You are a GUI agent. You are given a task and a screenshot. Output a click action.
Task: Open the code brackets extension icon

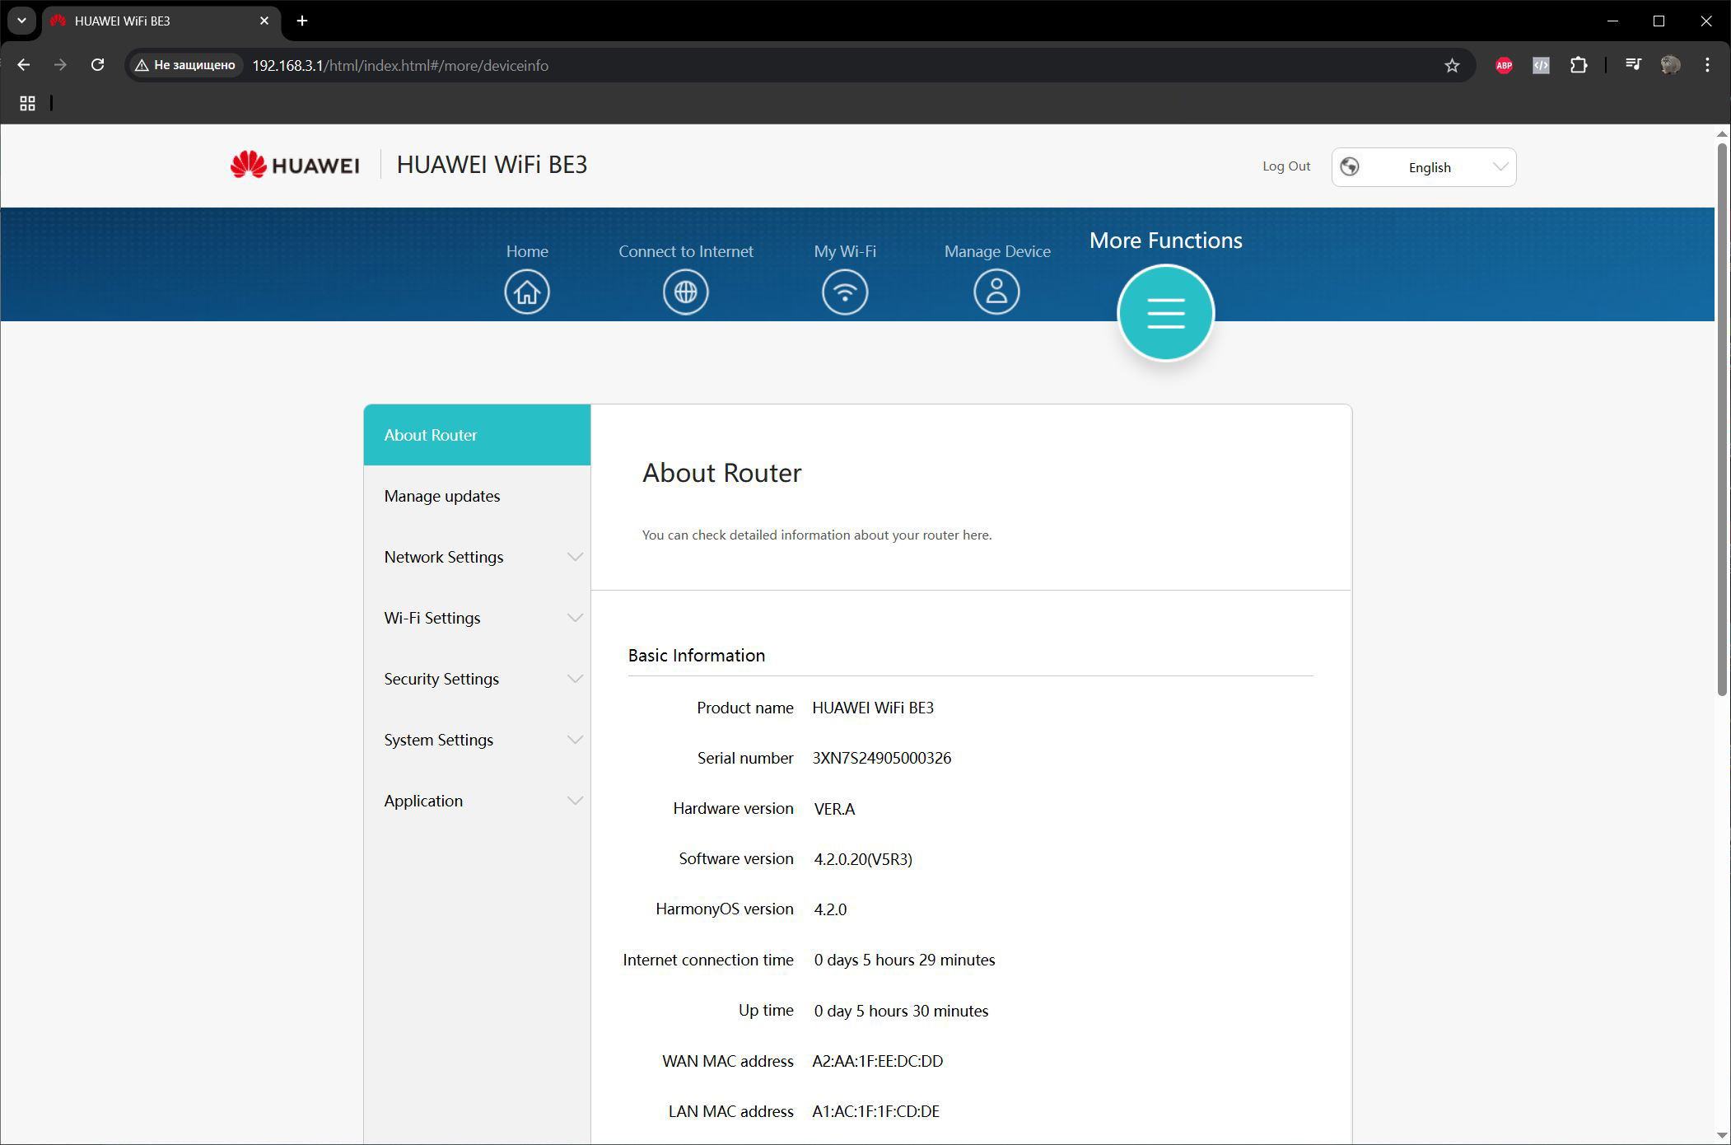[1541, 65]
